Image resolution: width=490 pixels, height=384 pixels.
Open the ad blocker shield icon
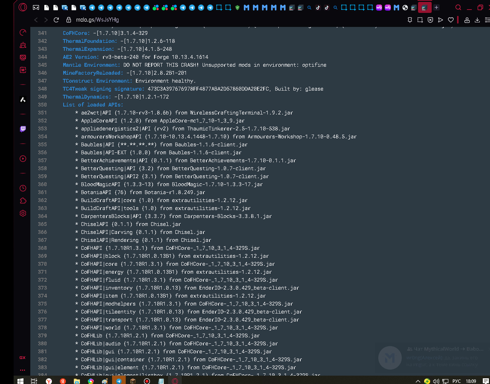tap(430, 20)
